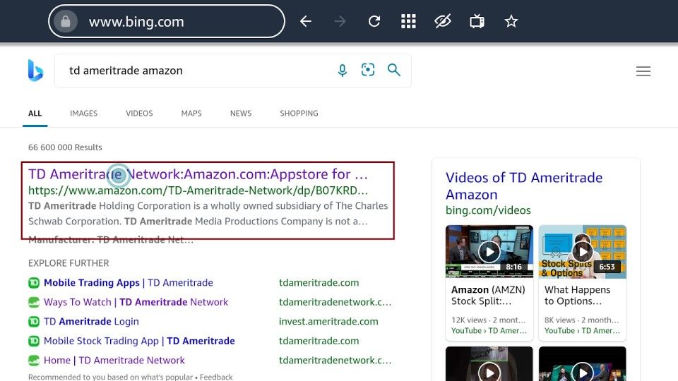
Task: Click the www.bing.com address field
Action: 167,21
